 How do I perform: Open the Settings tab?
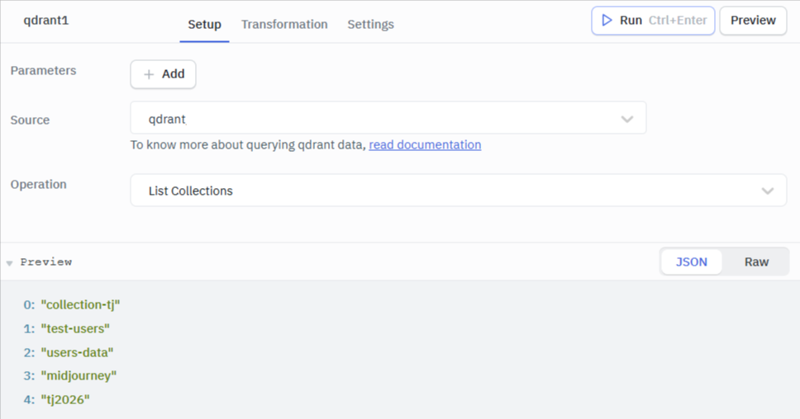370,25
